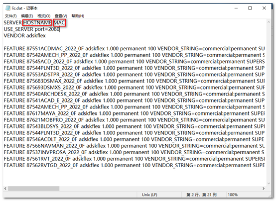The image size is (276, 201).
Task: Click the Unix (LF) status bar indicator
Action: [149, 195]
